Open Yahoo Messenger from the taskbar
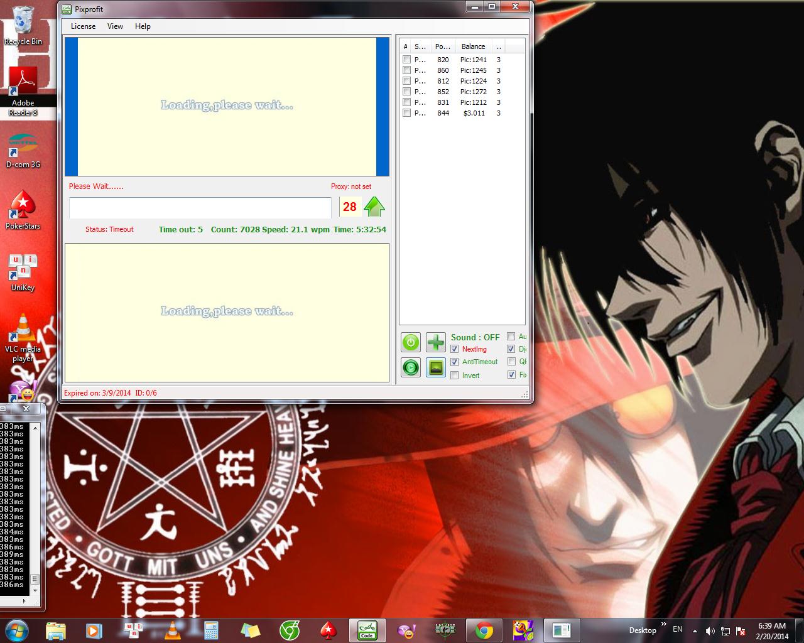 (x=407, y=630)
